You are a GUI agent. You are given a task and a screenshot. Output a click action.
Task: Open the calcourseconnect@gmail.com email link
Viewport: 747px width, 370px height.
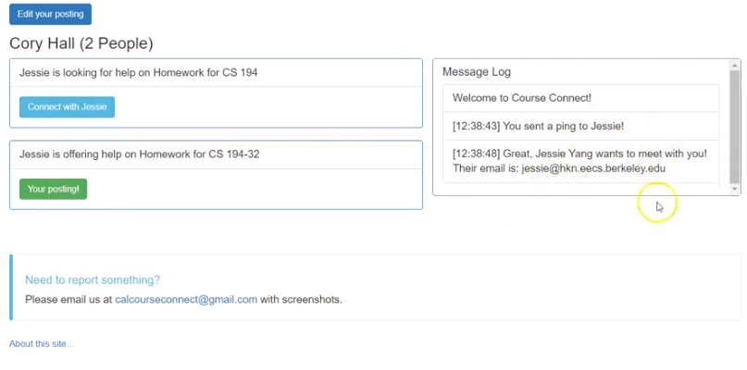[x=186, y=300]
